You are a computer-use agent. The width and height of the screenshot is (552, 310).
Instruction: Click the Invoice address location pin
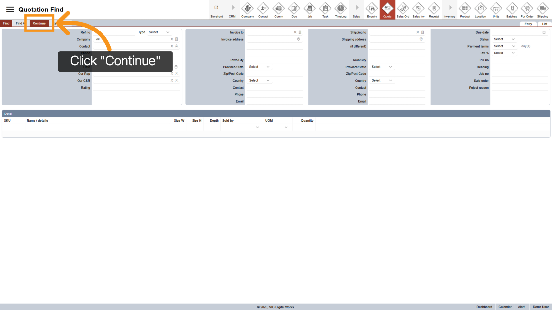coord(298,39)
